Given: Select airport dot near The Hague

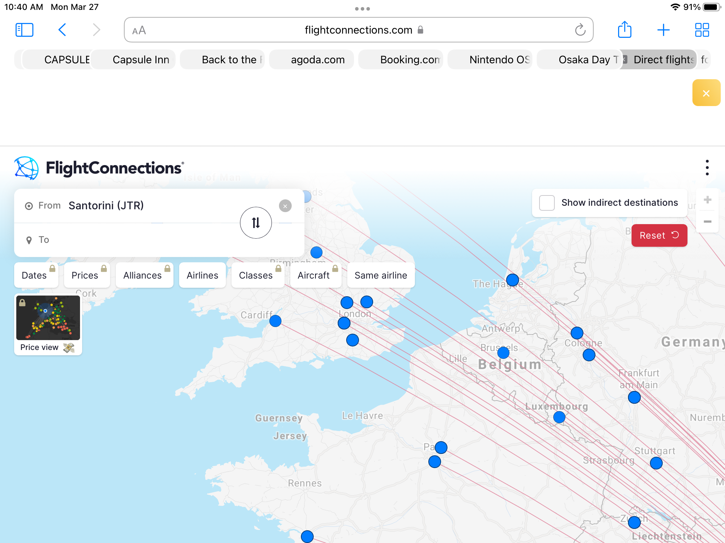Looking at the screenshot, I should 513,280.
